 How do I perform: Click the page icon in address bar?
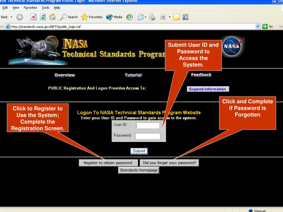click(8, 27)
